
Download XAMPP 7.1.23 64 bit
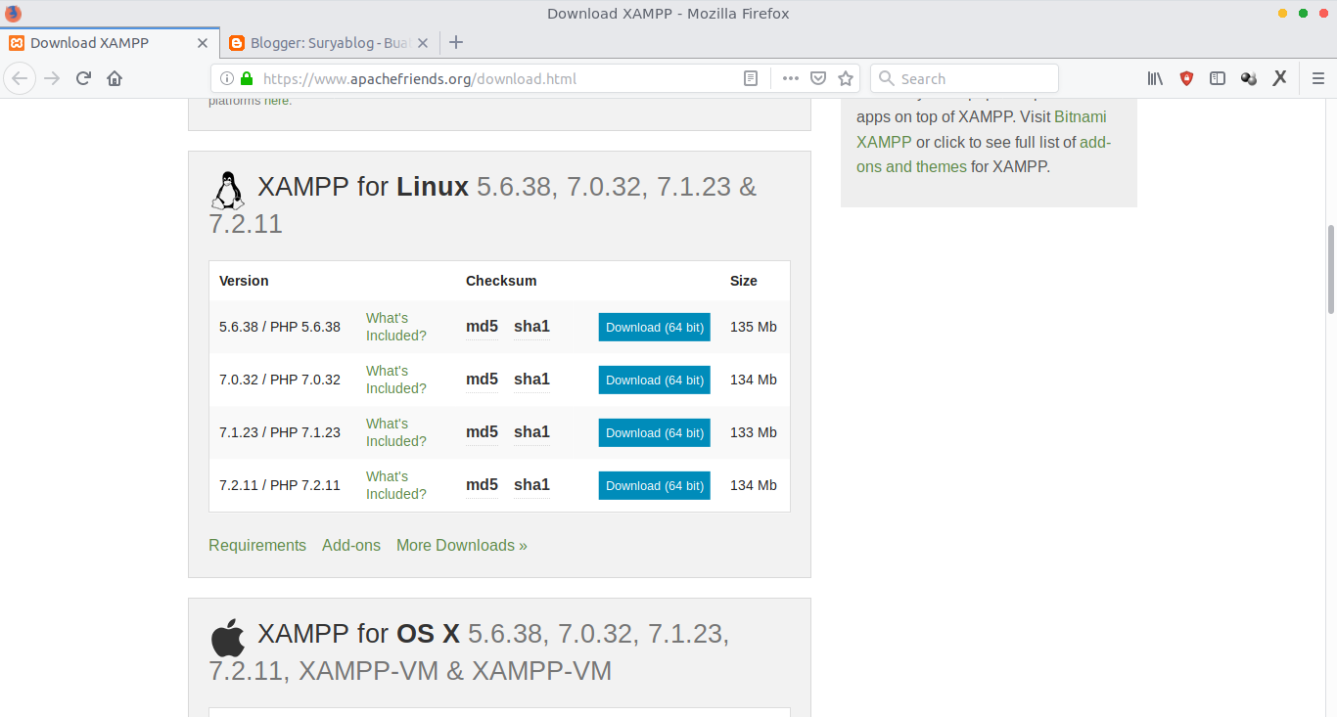tap(654, 432)
